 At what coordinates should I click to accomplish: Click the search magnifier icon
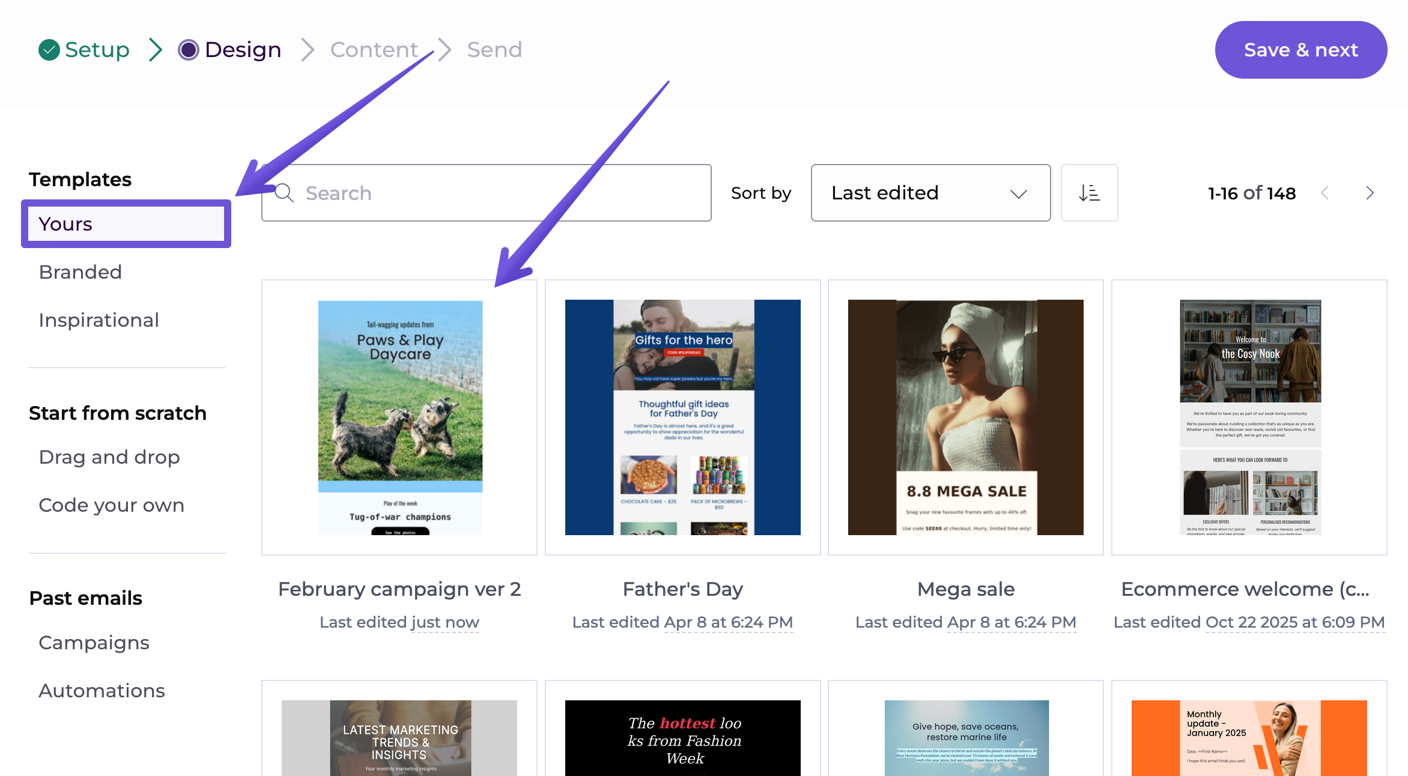(284, 193)
